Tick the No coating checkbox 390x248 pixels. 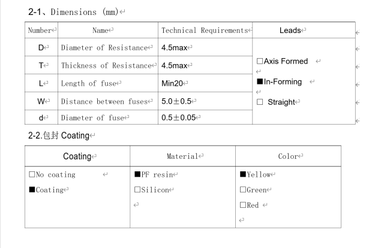tap(32, 175)
